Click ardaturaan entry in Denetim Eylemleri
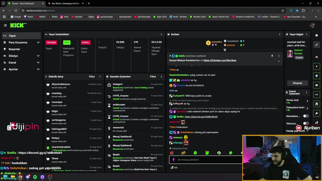This screenshot has height=181, width=322. coord(135,108)
